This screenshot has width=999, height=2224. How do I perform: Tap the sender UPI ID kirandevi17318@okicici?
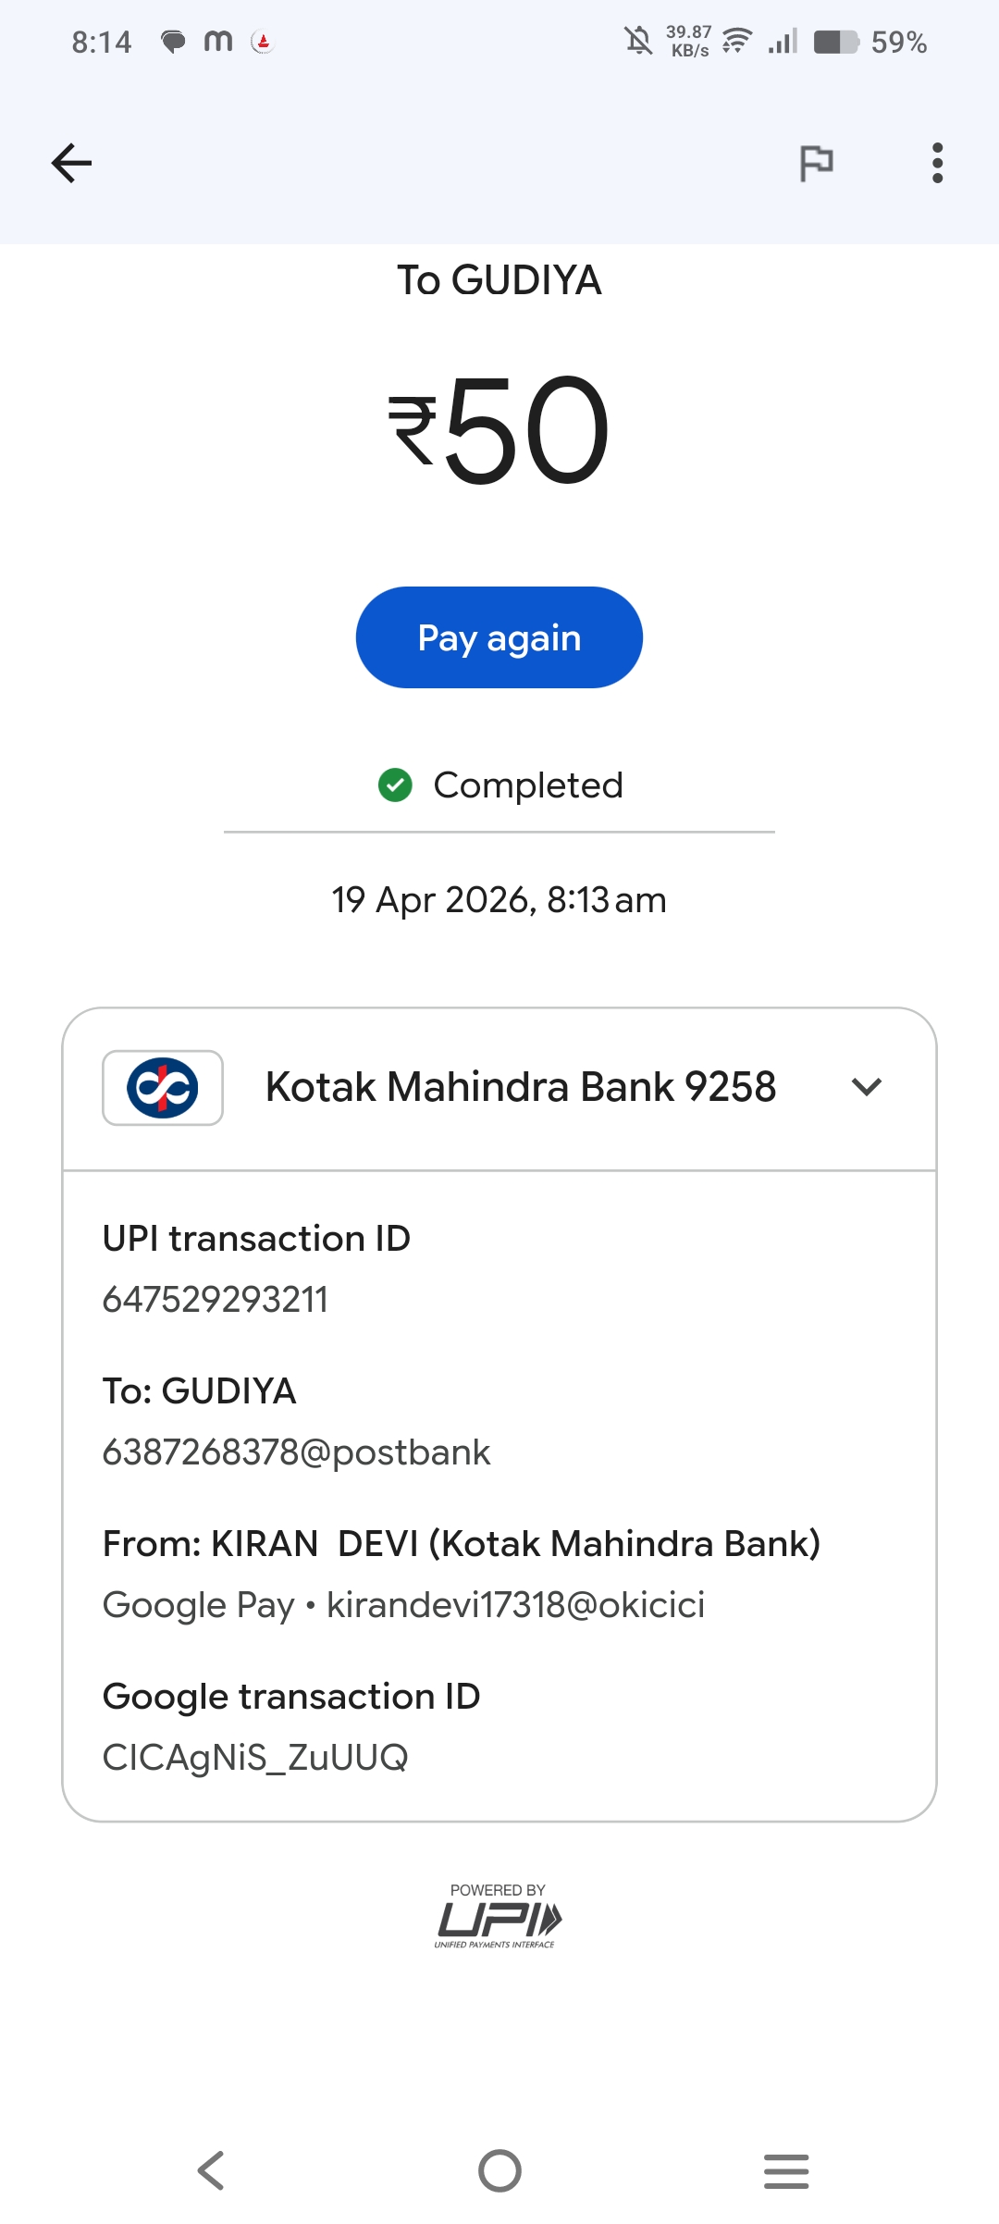point(515,1605)
